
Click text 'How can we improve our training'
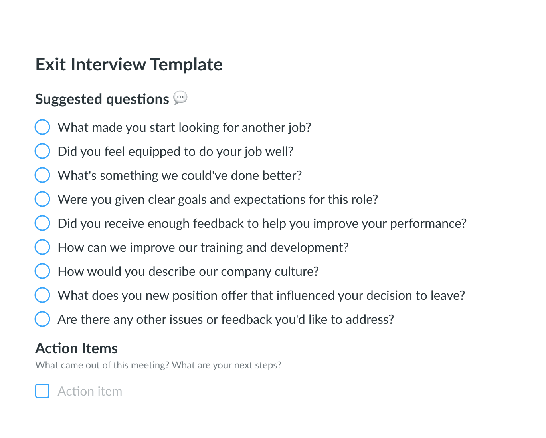click(x=203, y=247)
